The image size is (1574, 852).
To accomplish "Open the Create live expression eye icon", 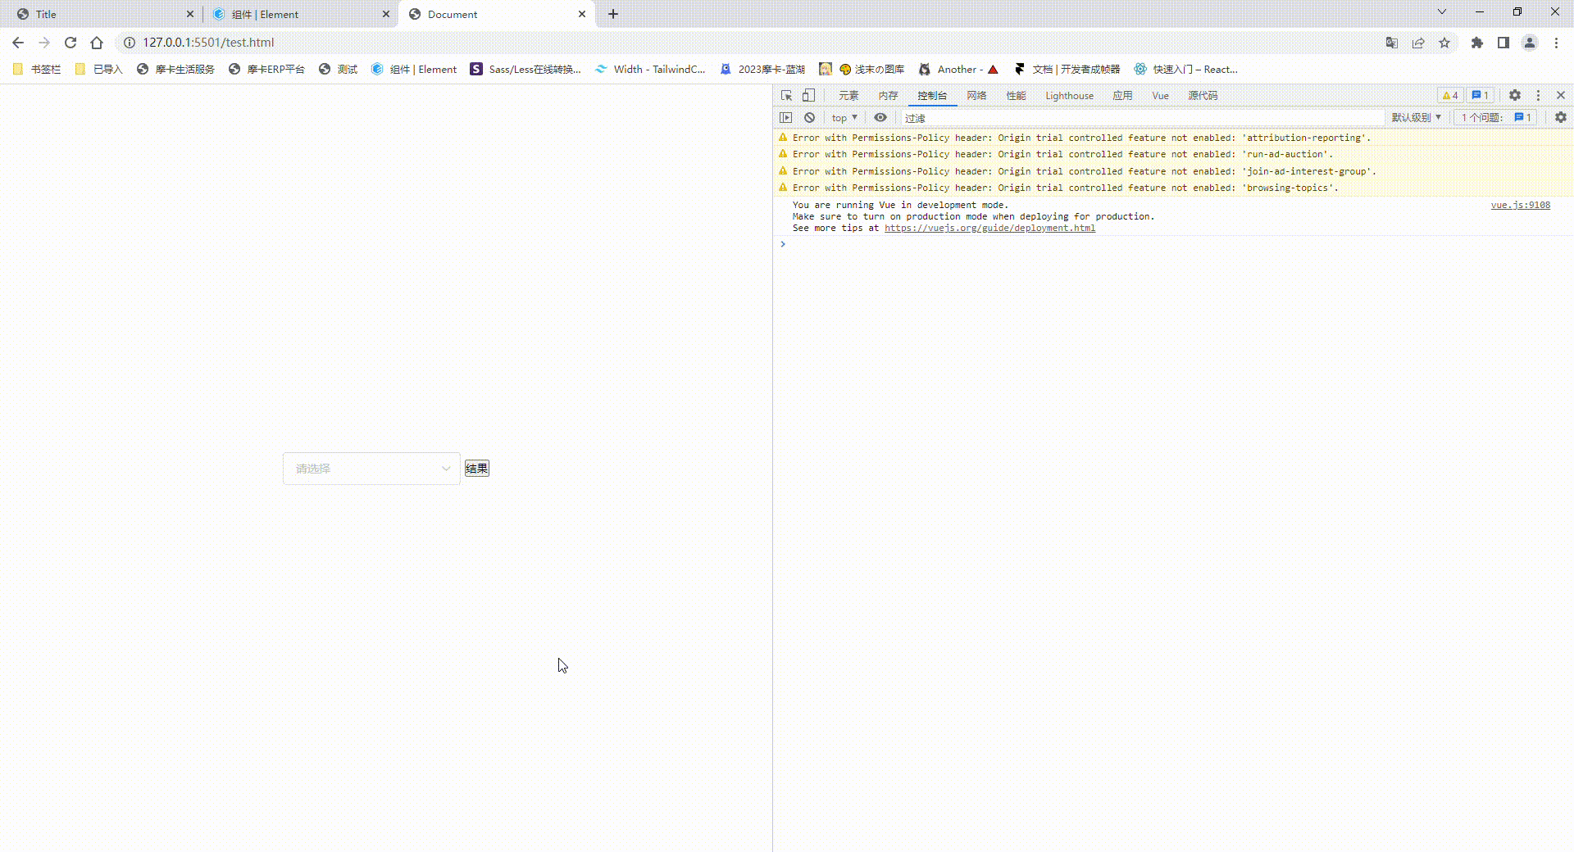I will coord(880,117).
